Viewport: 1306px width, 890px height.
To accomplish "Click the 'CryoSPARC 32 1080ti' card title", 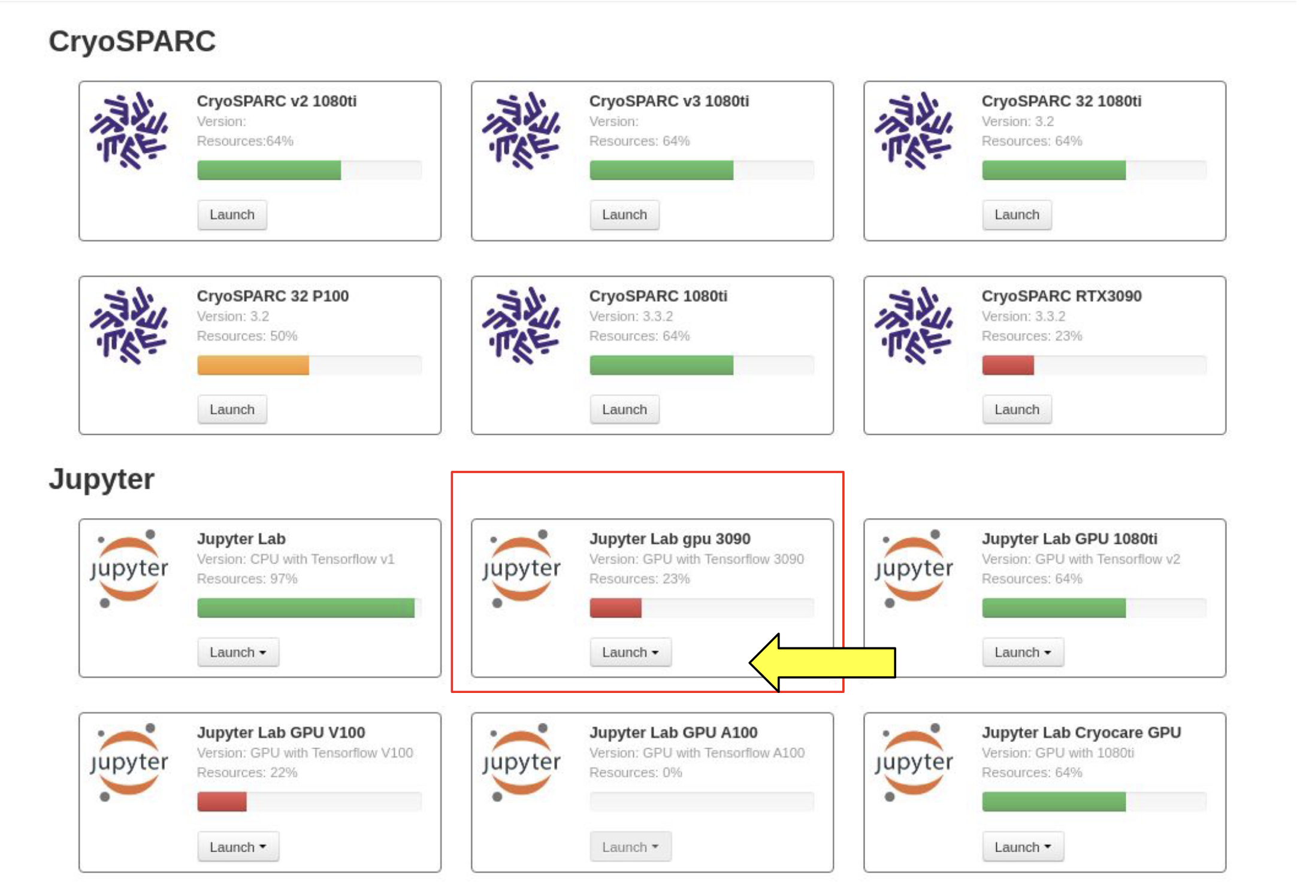I will click(x=1062, y=101).
